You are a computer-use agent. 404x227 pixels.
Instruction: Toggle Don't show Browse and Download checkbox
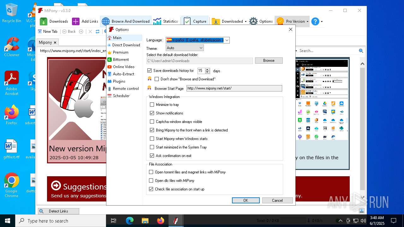tap(157, 79)
